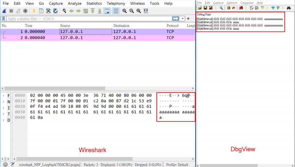This screenshot has height=167, width=295.
Task: Open the display filter history dropdown
Action: pyautogui.click(x=182, y=19)
